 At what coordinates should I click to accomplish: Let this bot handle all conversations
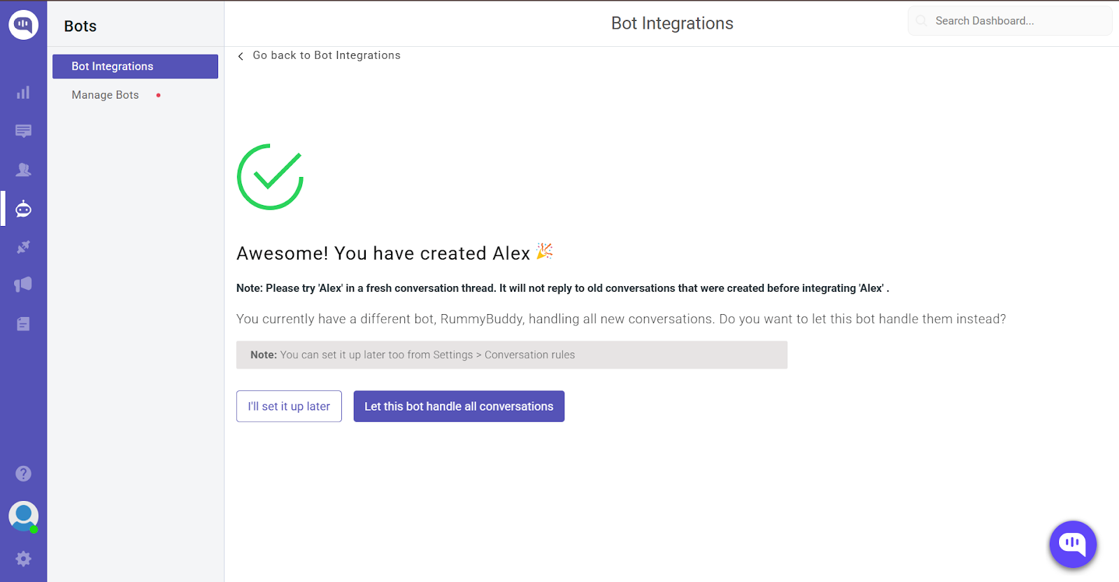[x=459, y=406]
